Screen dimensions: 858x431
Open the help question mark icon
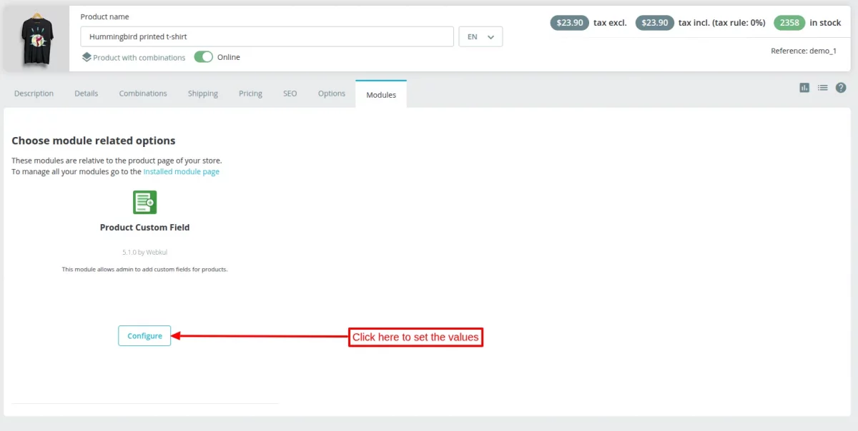[x=841, y=87]
